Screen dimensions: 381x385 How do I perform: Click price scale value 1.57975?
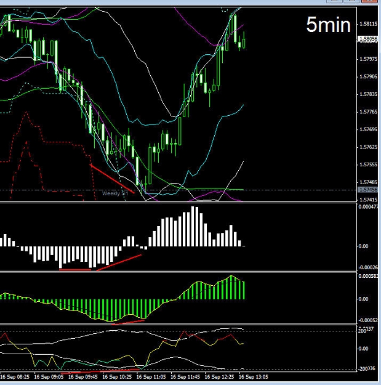coord(369,59)
